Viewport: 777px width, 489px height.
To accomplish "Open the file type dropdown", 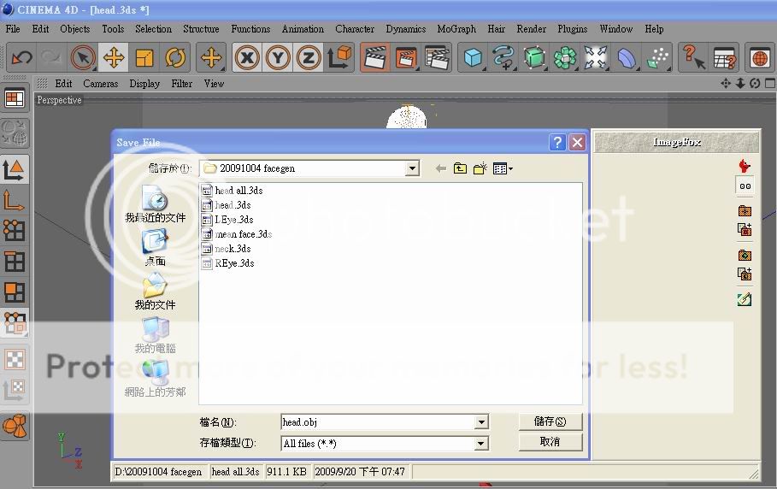I will [481, 443].
